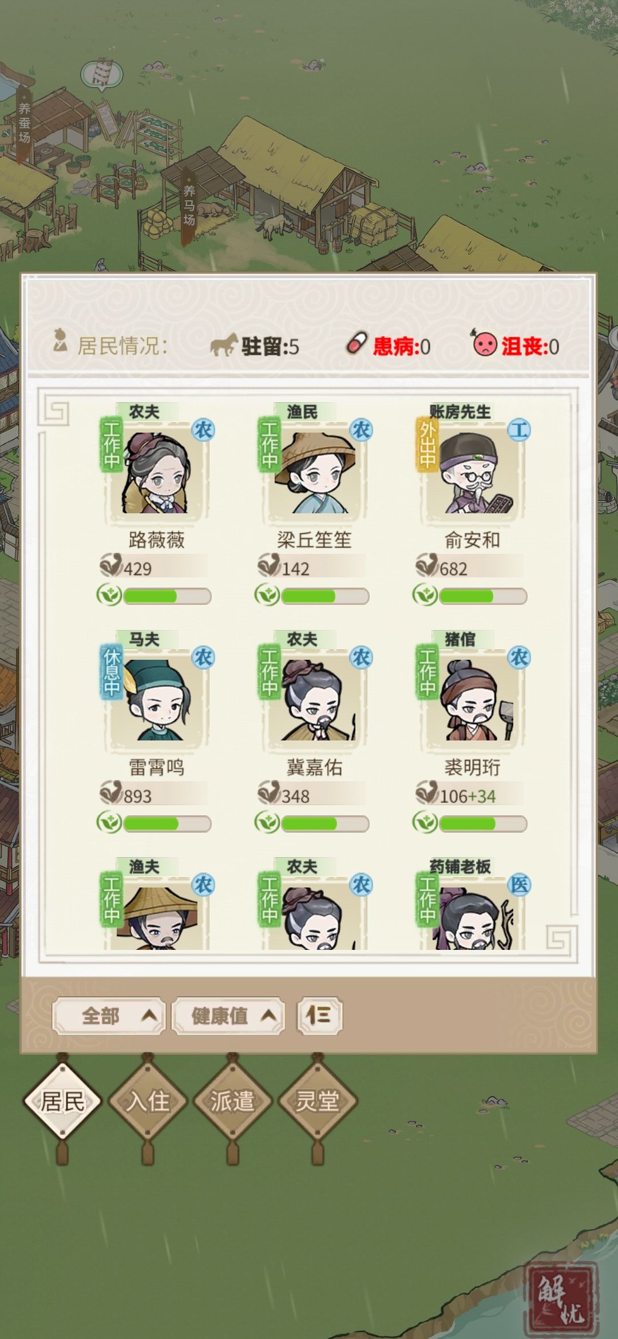Click the pill icon beside 患病
618x1339 pixels.
click(356, 344)
